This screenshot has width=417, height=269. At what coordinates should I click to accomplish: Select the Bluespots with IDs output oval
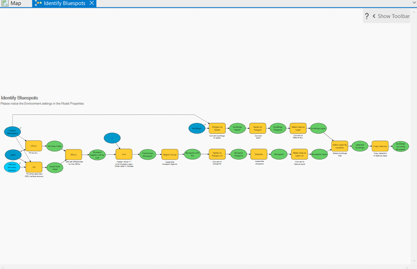(192, 154)
